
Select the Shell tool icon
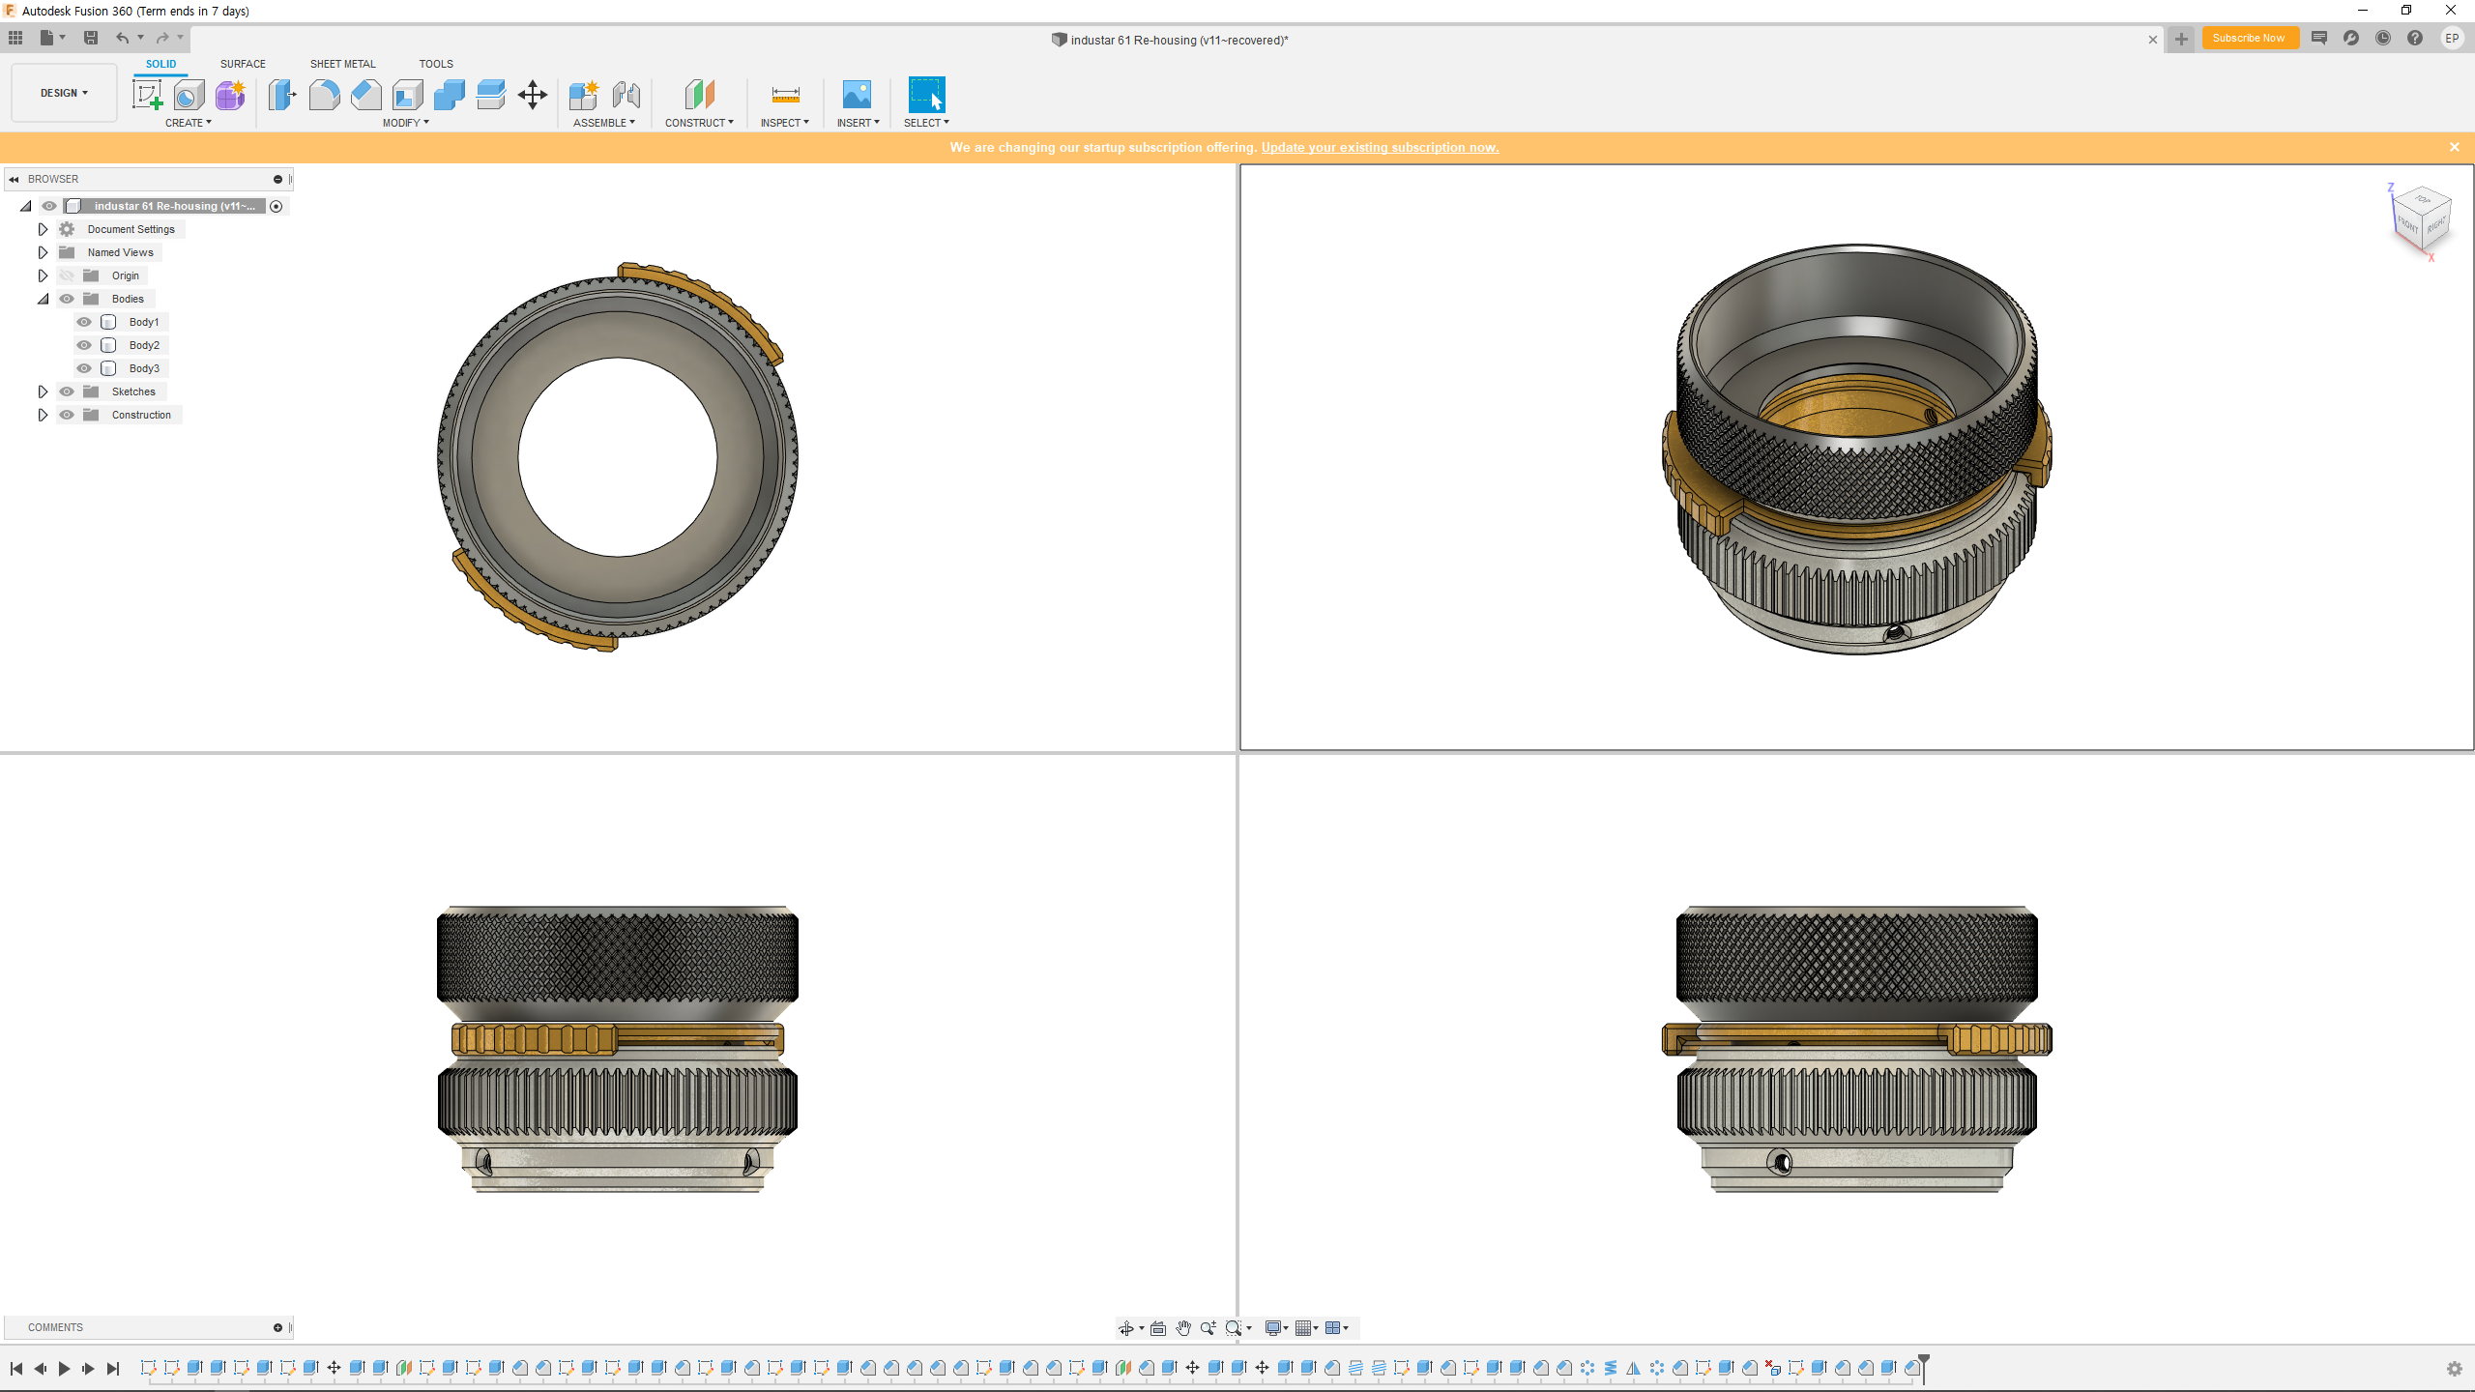pyautogui.click(x=407, y=95)
